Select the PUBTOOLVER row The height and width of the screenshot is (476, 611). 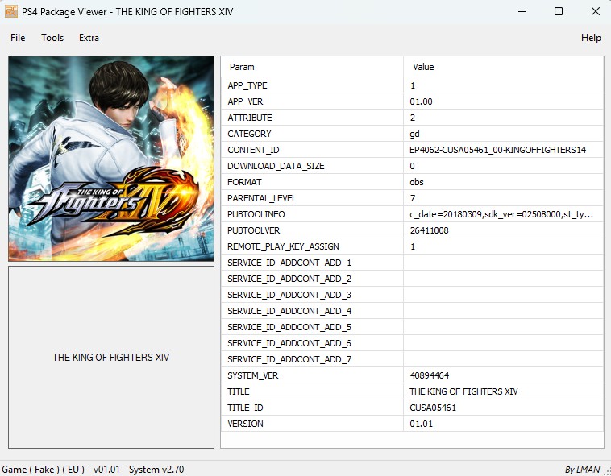coord(412,230)
